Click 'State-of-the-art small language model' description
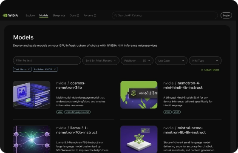 189,146
